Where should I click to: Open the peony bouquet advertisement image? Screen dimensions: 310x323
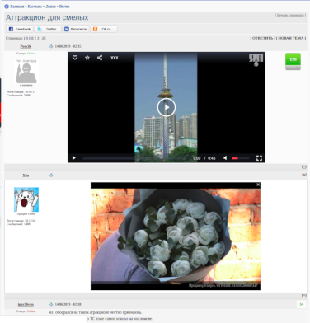point(176,236)
